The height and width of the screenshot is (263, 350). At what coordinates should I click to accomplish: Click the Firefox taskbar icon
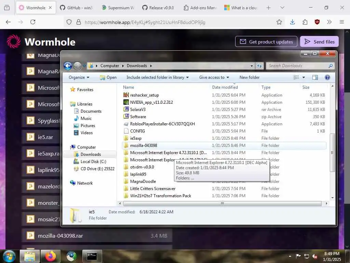point(51,256)
